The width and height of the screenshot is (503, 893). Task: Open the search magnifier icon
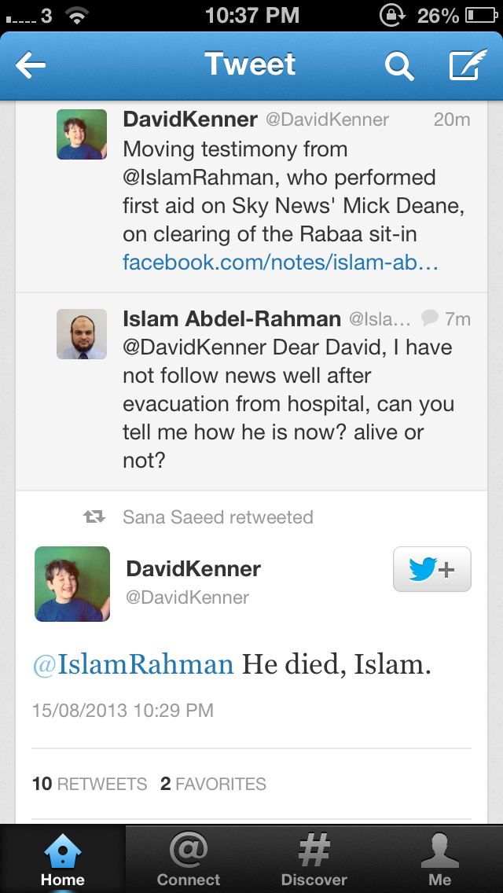[x=398, y=67]
